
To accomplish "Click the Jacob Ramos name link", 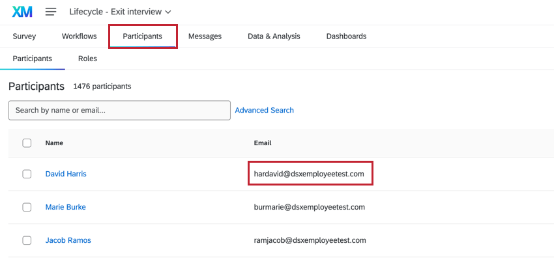I will (x=68, y=240).
